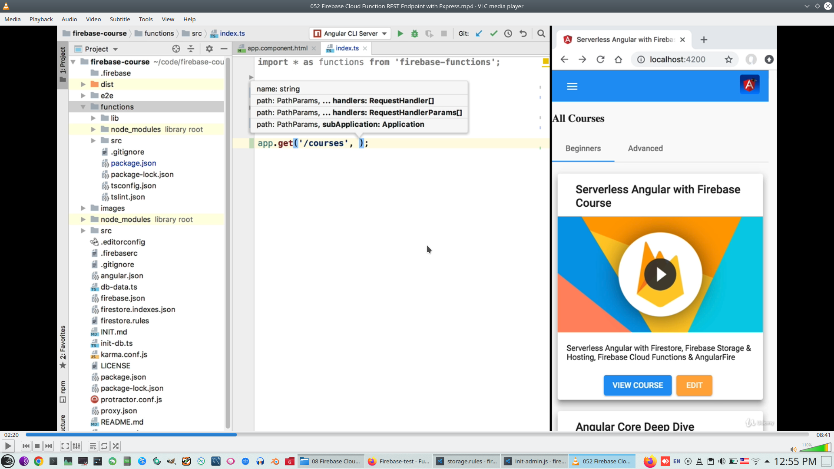Image resolution: width=834 pixels, height=469 pixels.
Task: Adjust the volume slider
Action: click(816, 448)
